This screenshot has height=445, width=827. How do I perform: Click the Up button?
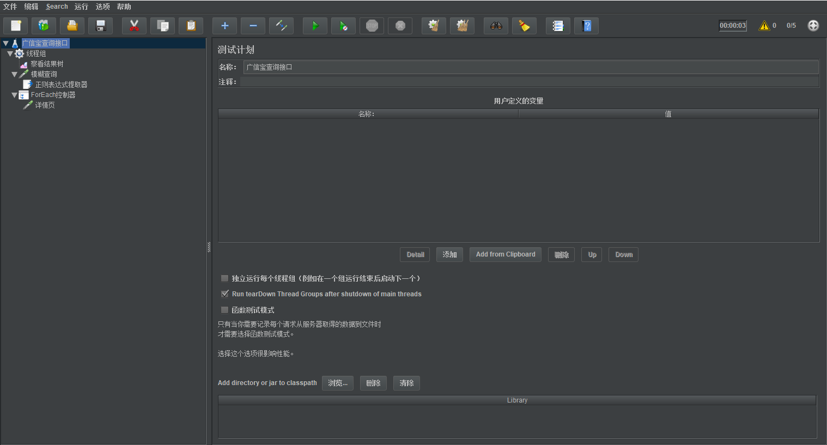pos(592,254)
